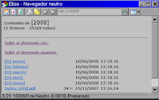Image resolution: width=159 pixels, height=100 pixels.
Task: Go back with the left arrow icon
Action: pyautogui.click(x=45, y=12)
